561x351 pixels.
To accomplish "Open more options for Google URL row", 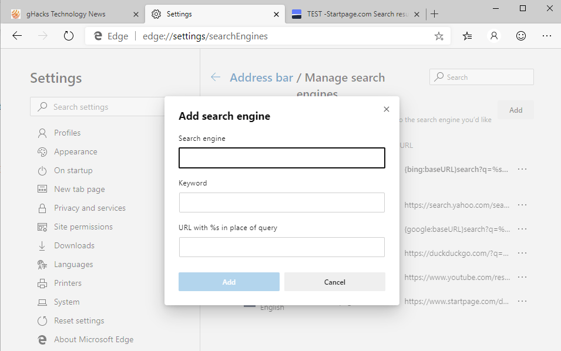I will click(x=522, y=229).
